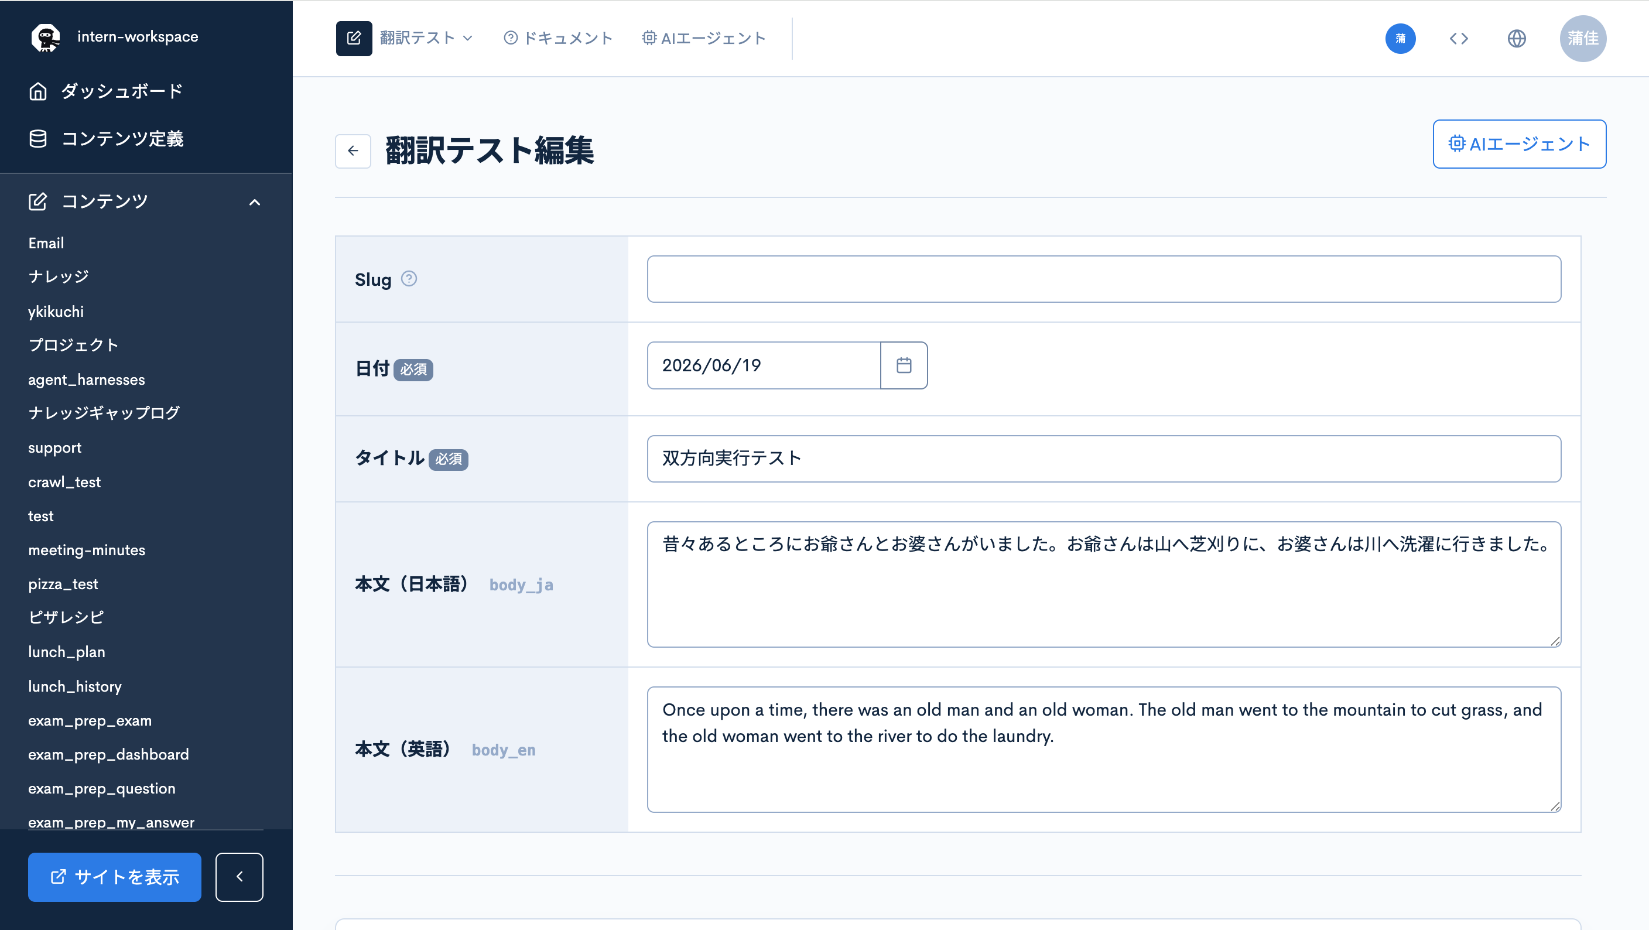
Task: Click the 本文（日本語）textarea
Action: click(x=1104, y=584)
